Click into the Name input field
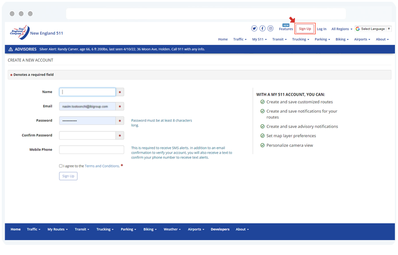Screen dimensions: 398x255 87,92
